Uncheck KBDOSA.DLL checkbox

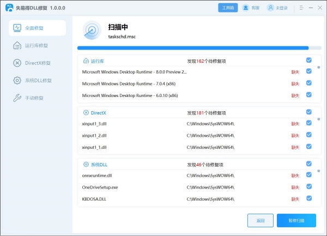[x=309, y=198]
